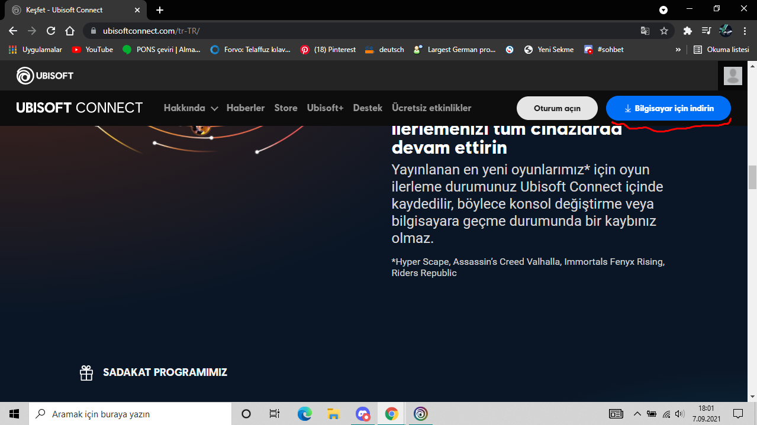Open the #sohbet bookmark
Image resolution: width=757 pixels, height=425 pixels.
tap(604, 50)
